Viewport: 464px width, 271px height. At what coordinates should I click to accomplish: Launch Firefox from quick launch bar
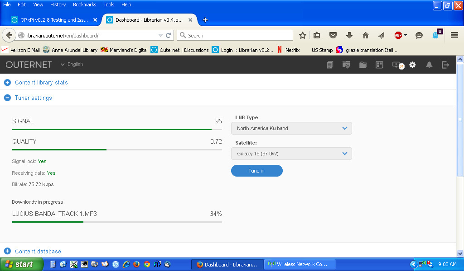pos(136,264)
